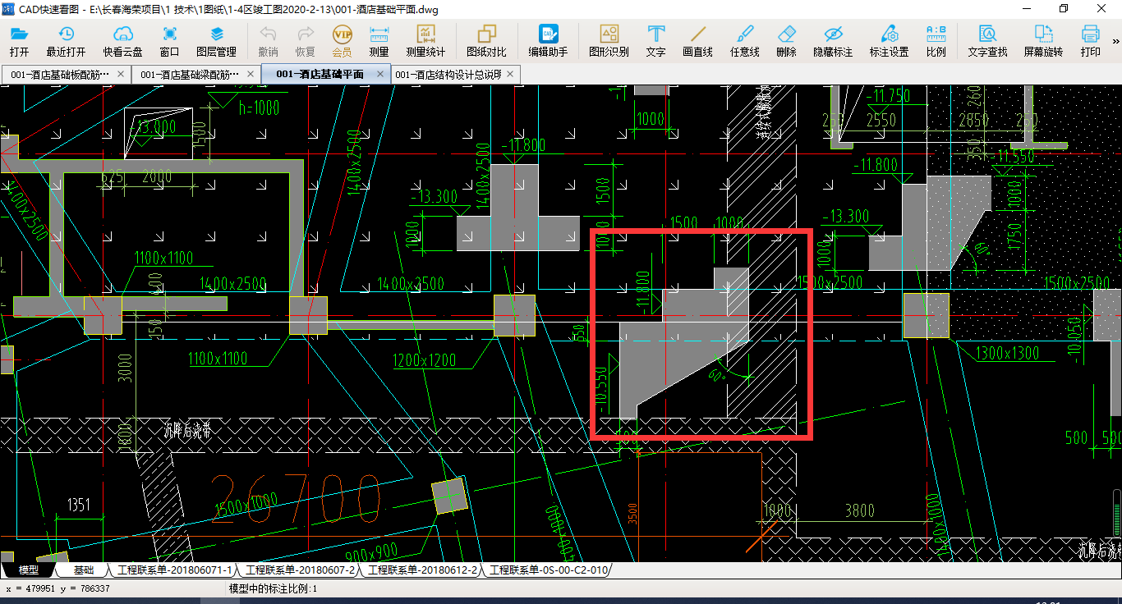Viewport: 1122px width, 604px height.
Task: Switch to the 基础 layout tab
Action: coord(83,570)
